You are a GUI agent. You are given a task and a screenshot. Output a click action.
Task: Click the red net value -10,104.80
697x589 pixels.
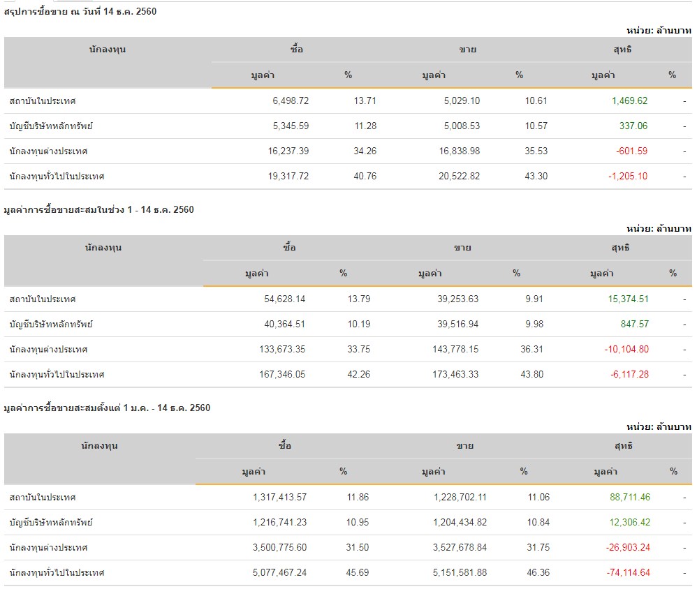coord(625,349)
